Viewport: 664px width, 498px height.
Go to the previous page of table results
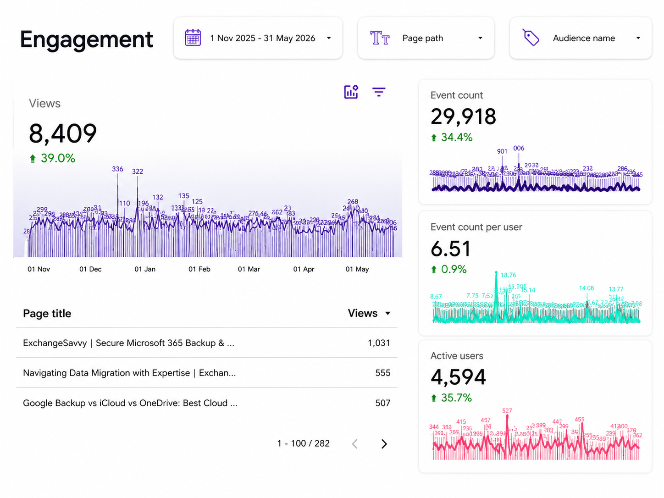(x=354, y=444)
